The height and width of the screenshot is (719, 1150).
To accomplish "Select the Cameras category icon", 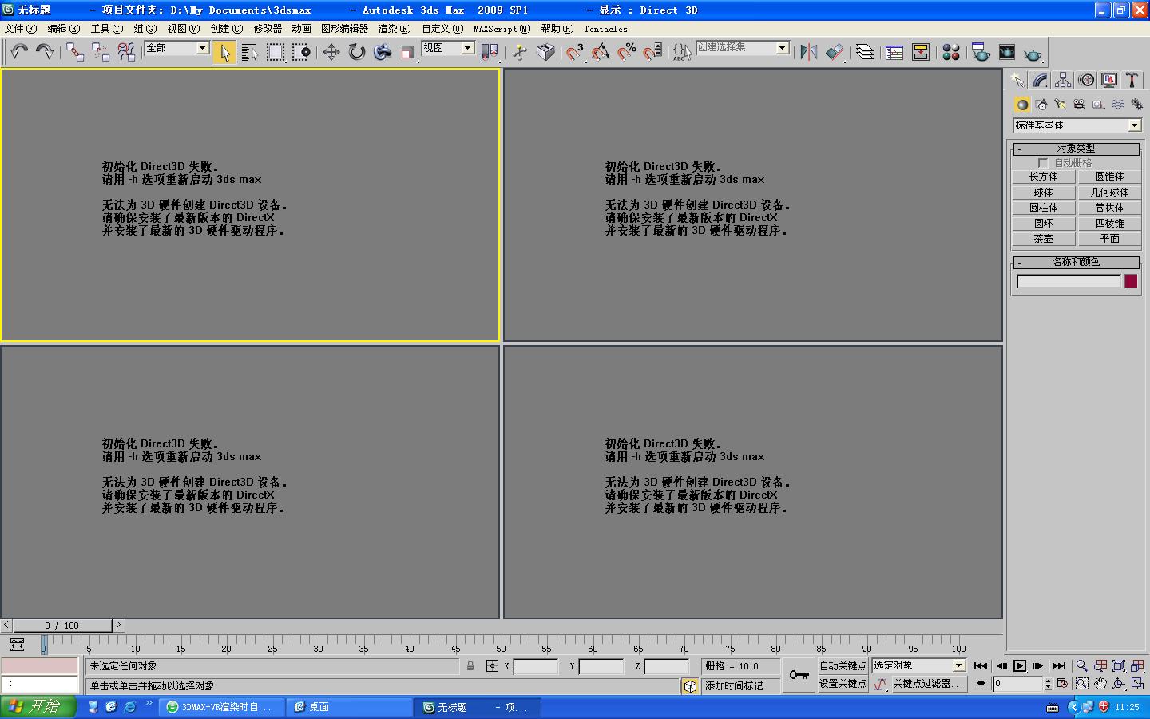I will pyautogui.click(x=1080, y=105).
